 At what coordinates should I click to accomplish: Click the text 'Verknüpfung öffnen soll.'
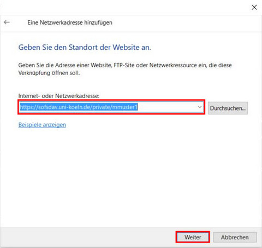[49, 73]
